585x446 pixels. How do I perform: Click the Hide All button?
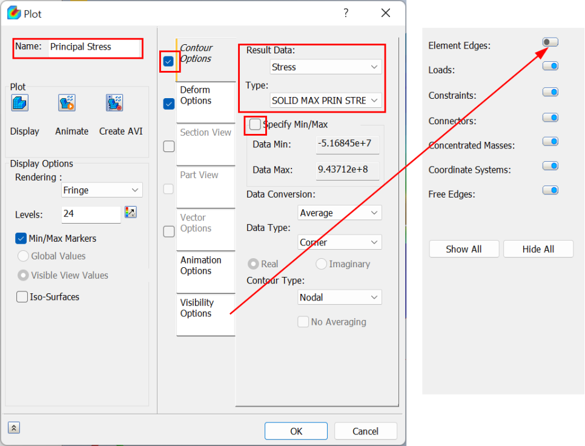[x=538, y=249]
